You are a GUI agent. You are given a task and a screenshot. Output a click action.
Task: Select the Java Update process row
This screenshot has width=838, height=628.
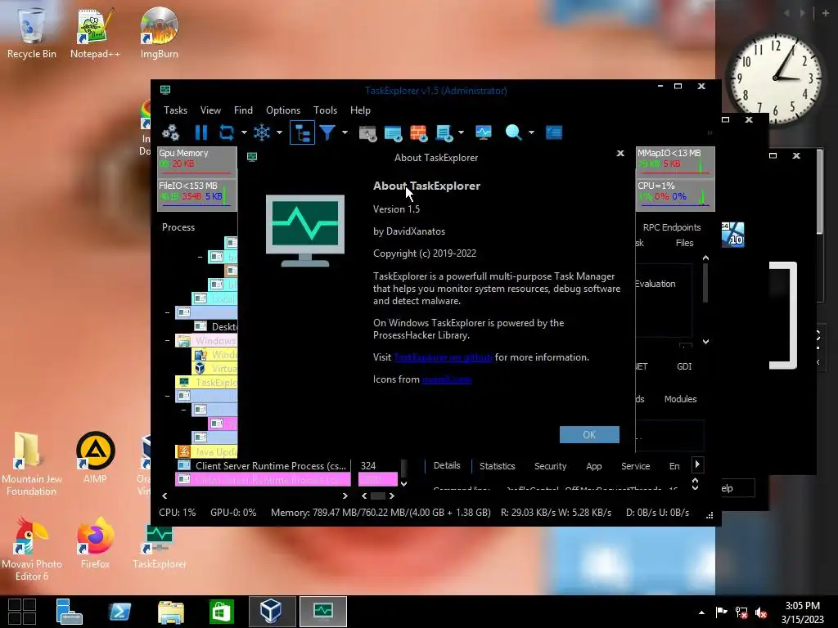point(206,451)
